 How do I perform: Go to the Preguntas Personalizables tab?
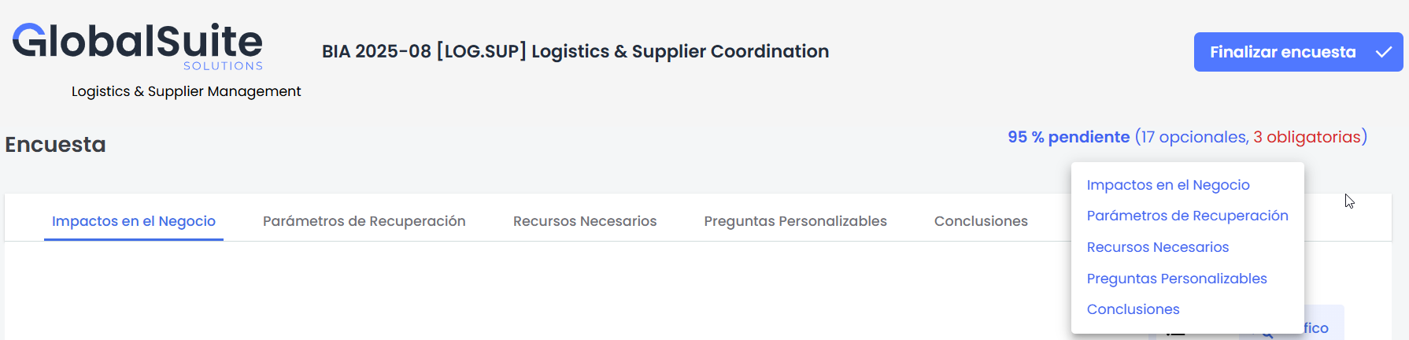click(795, 221)
